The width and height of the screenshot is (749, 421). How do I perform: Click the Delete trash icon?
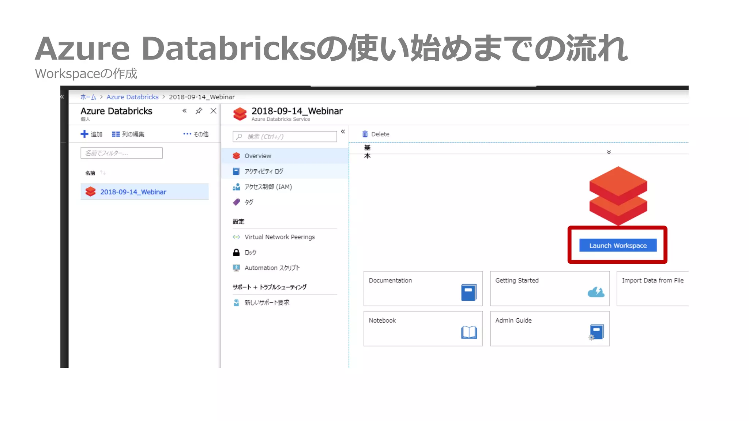(365, 134)
